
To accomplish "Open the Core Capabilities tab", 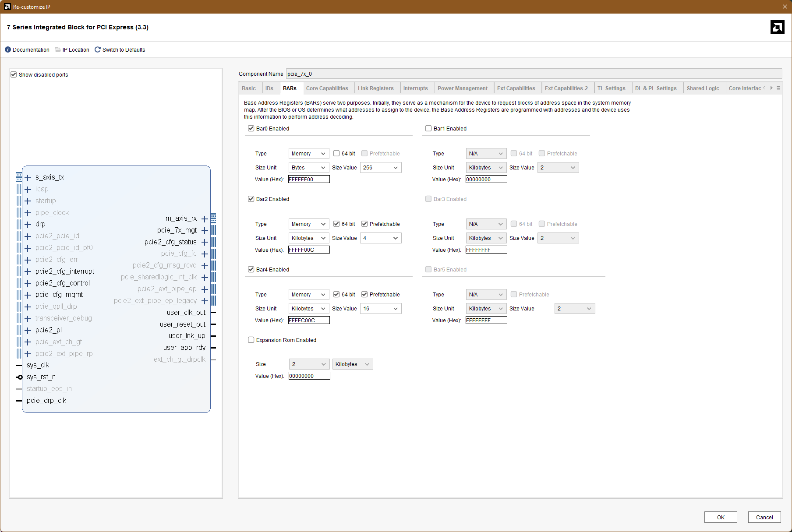I will [327, 88].
